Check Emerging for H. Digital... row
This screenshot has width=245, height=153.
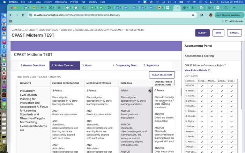click(222, 122)
